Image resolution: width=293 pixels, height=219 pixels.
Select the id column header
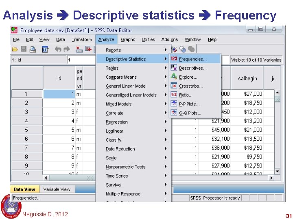tap(59, 78)
